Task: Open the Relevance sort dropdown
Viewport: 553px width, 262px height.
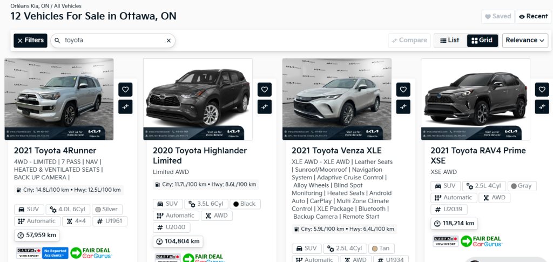Action: pyautogui.click(x=525, y=41)
